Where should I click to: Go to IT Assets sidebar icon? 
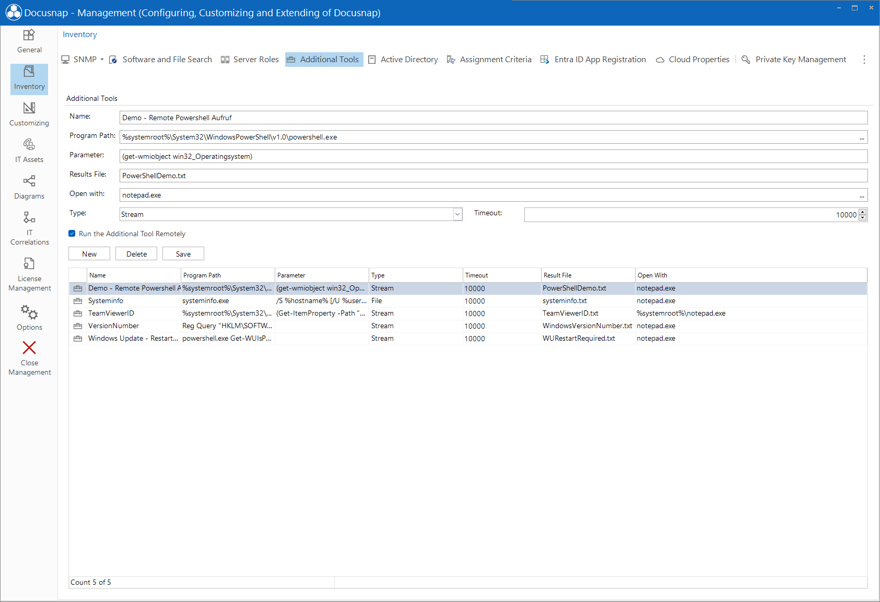[x=29, y=151]
